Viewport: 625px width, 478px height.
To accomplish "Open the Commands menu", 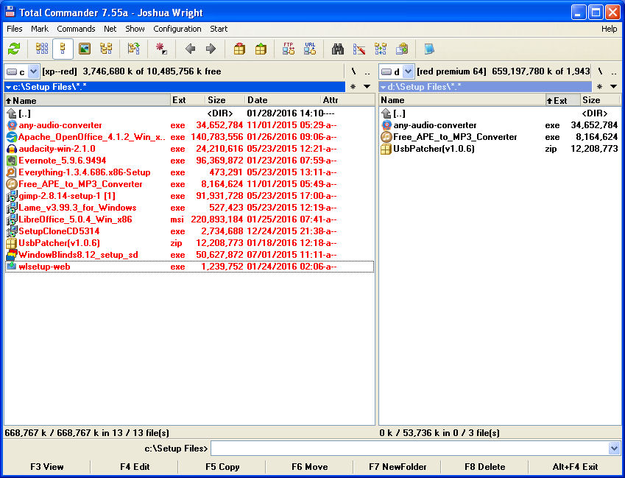I will pyautogui.click(x=76, y=29).
